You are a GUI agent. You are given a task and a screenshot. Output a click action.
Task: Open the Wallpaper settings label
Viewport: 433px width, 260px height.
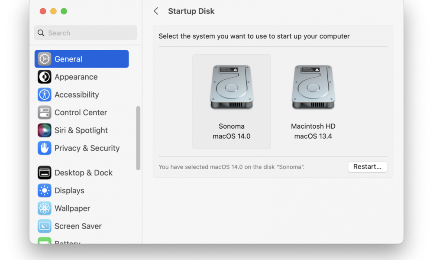(x=72, y=208)
